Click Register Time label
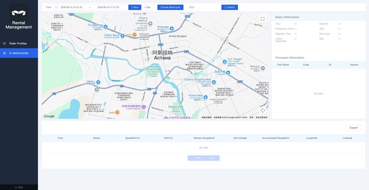 [283, 34]
